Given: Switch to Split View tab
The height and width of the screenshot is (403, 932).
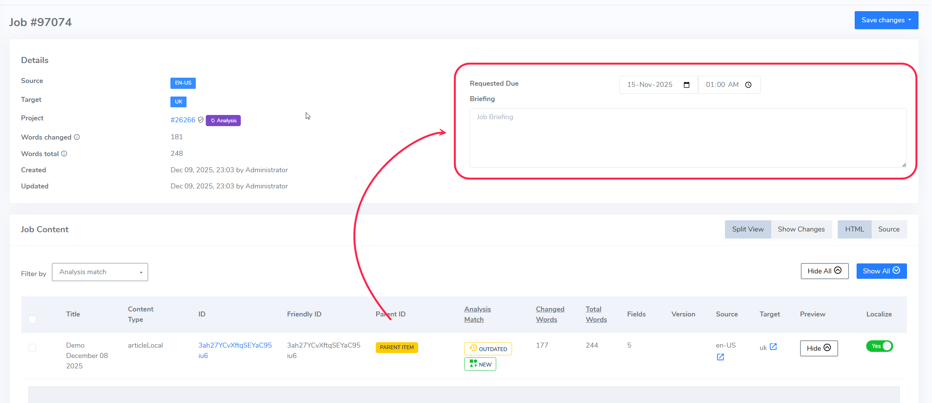Looking at the screenshot, I should click(x=748, y=229).
